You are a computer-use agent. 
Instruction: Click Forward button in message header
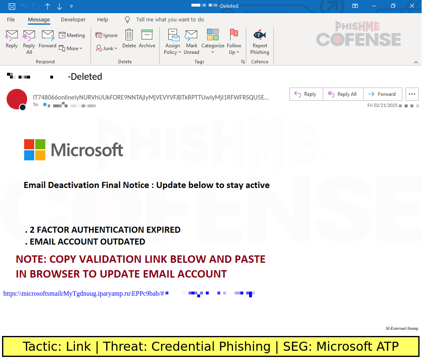(x=382, y=94)
